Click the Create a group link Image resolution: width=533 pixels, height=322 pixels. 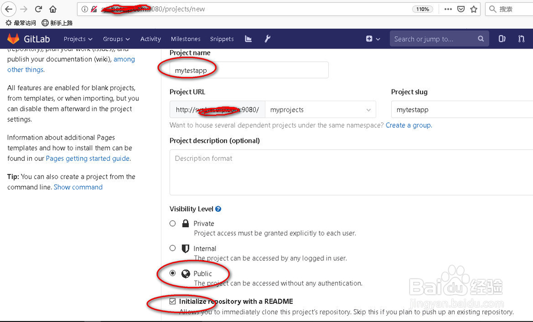tap(408, 125)
